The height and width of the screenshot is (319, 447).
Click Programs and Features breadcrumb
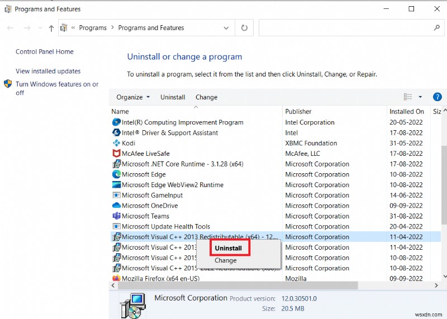(x=151, y=28)
